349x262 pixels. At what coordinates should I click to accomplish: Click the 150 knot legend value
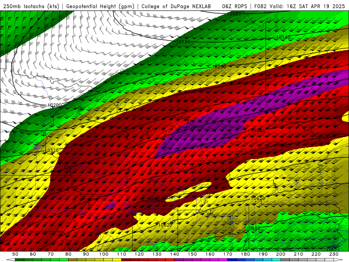point(192,254)
